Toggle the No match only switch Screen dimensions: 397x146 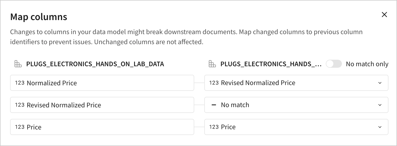[334, 64]
